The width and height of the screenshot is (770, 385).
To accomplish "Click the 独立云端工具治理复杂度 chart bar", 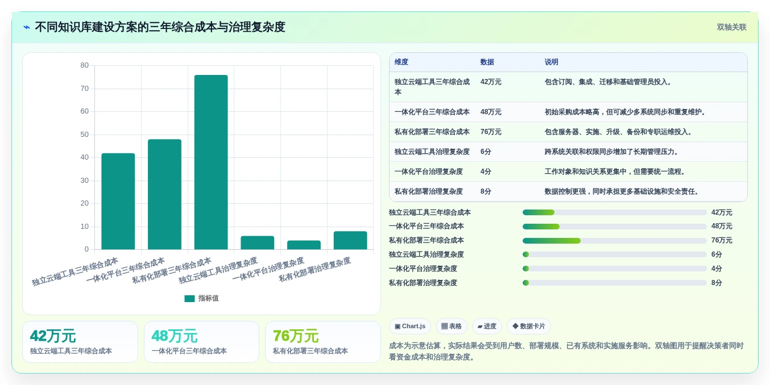I will click(x=257, y=242).
